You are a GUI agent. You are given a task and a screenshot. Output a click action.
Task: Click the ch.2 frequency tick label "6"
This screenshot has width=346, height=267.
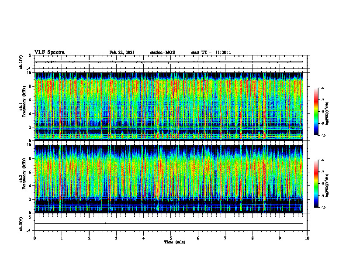[x=31, y=172]
